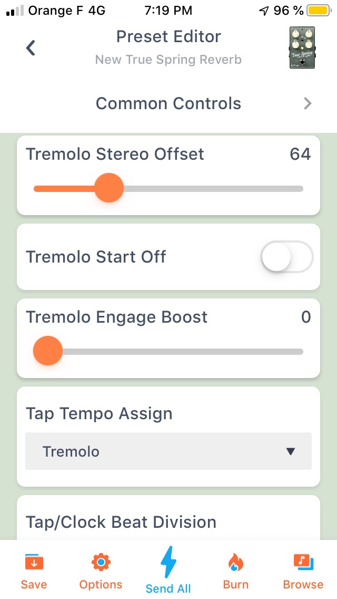Expand Common Controls with the chevron
This screenshot has height=599, width=337.
click(x=308, y=103)
